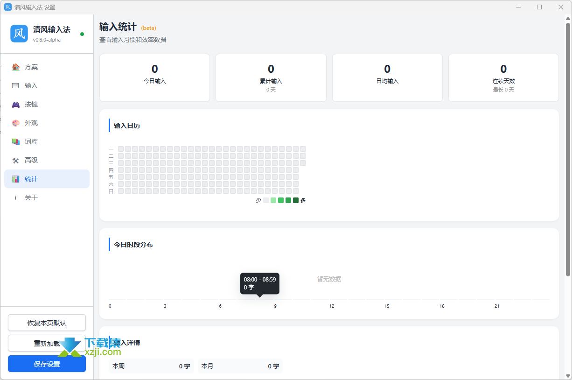Click the vertical scrollbar thumb
Image resolution: width=572 pixels, height=380 pixels.
[568, 149]
